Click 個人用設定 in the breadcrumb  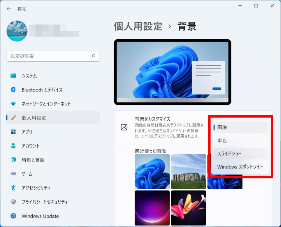[x=138, y=26]
